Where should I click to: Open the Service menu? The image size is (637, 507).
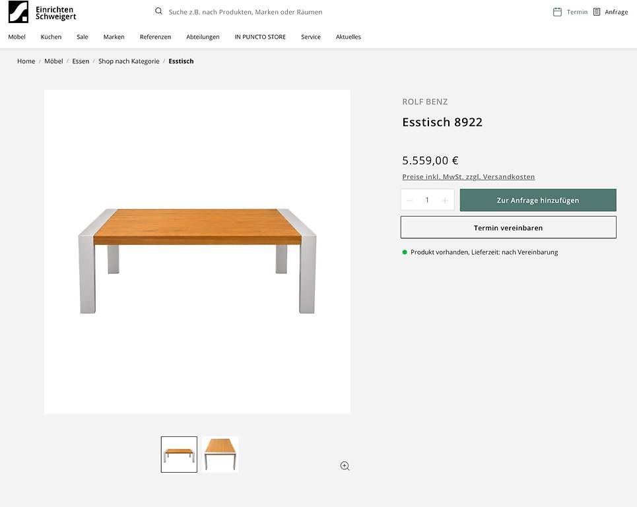tap(311, 37)
